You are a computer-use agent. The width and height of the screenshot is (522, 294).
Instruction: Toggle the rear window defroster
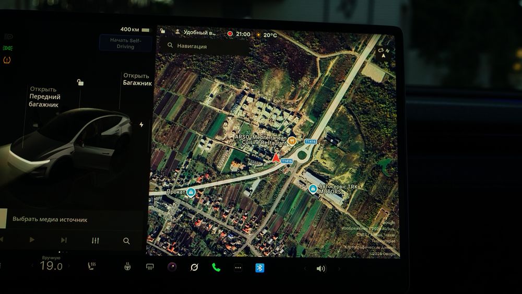click(150, 267)
